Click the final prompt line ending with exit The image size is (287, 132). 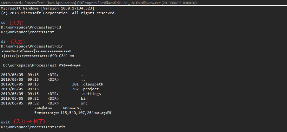[33, 127]
